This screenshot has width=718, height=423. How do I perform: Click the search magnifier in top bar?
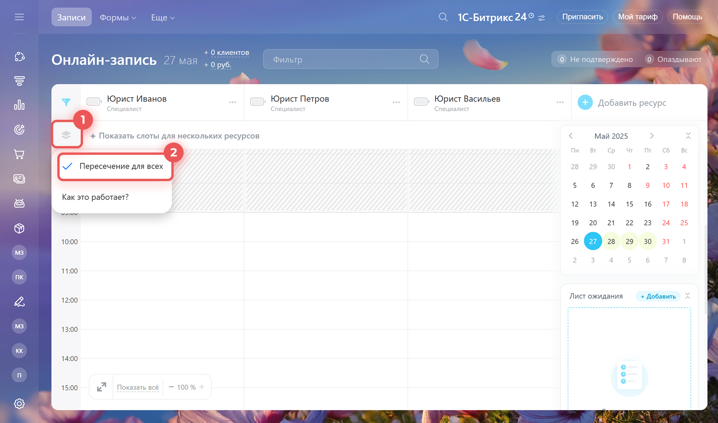(x=443, y=17)
